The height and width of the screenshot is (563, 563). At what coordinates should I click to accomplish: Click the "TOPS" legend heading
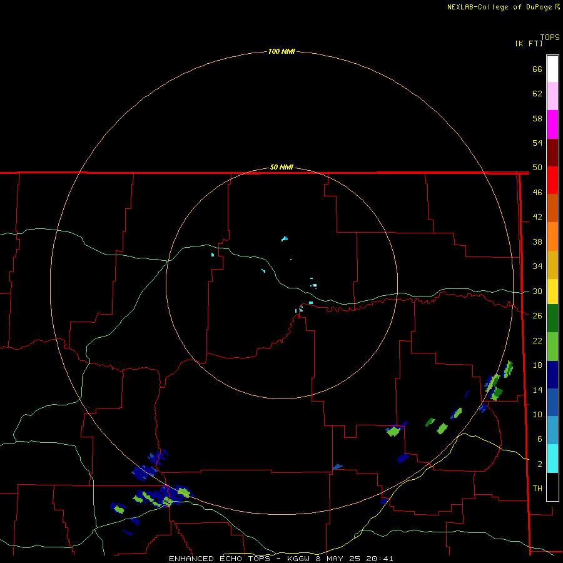coord(550,38)
